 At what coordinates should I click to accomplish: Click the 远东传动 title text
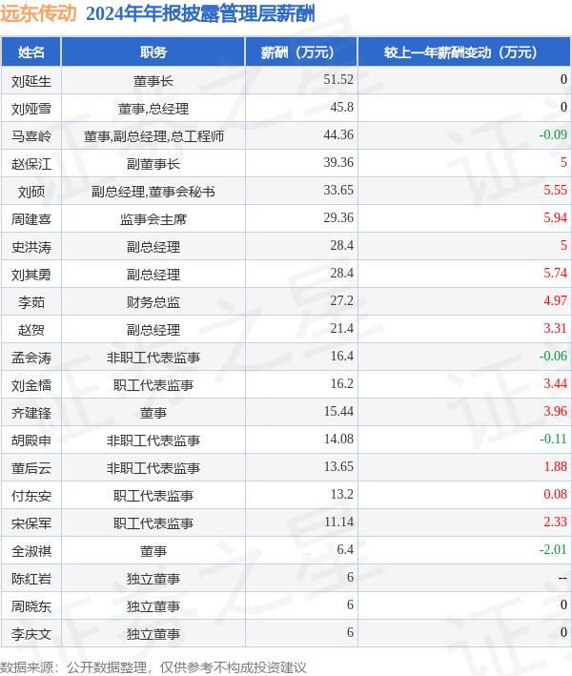click(38, 13)
